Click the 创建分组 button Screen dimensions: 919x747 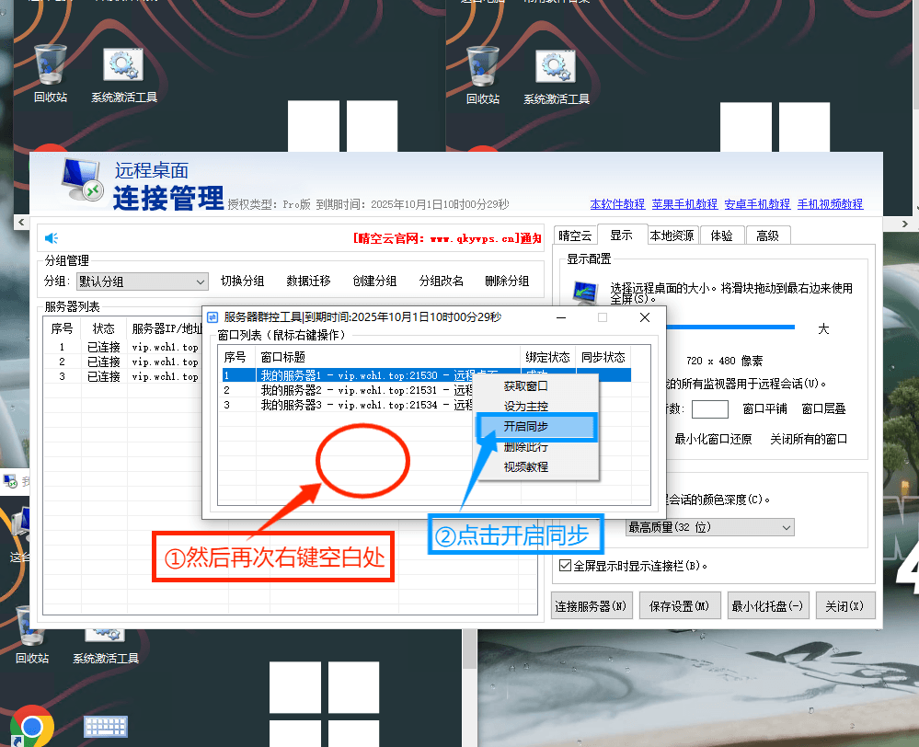[x=374, y=282]
